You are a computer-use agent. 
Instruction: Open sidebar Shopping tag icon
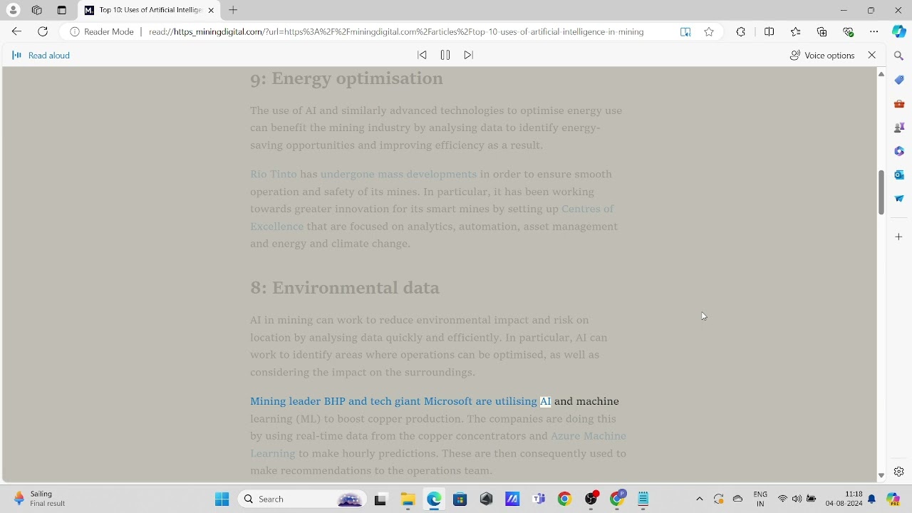click(x=899, y=80)
